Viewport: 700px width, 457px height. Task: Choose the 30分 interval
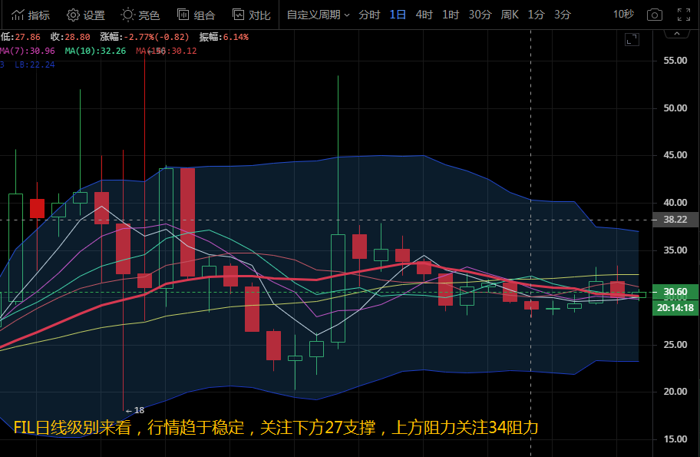pyautogui.click(x=480, y=15)
